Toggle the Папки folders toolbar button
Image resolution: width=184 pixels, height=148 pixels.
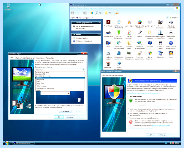(x=109, y=13)
